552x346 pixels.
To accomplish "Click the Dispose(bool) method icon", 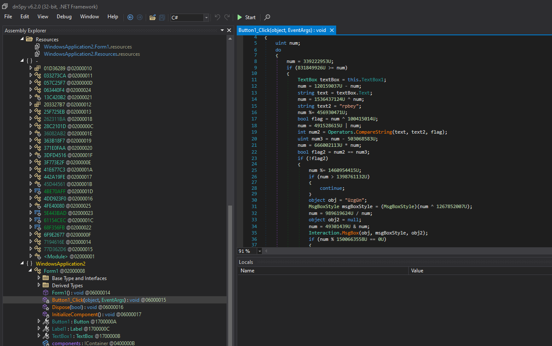I will [46, 307].
